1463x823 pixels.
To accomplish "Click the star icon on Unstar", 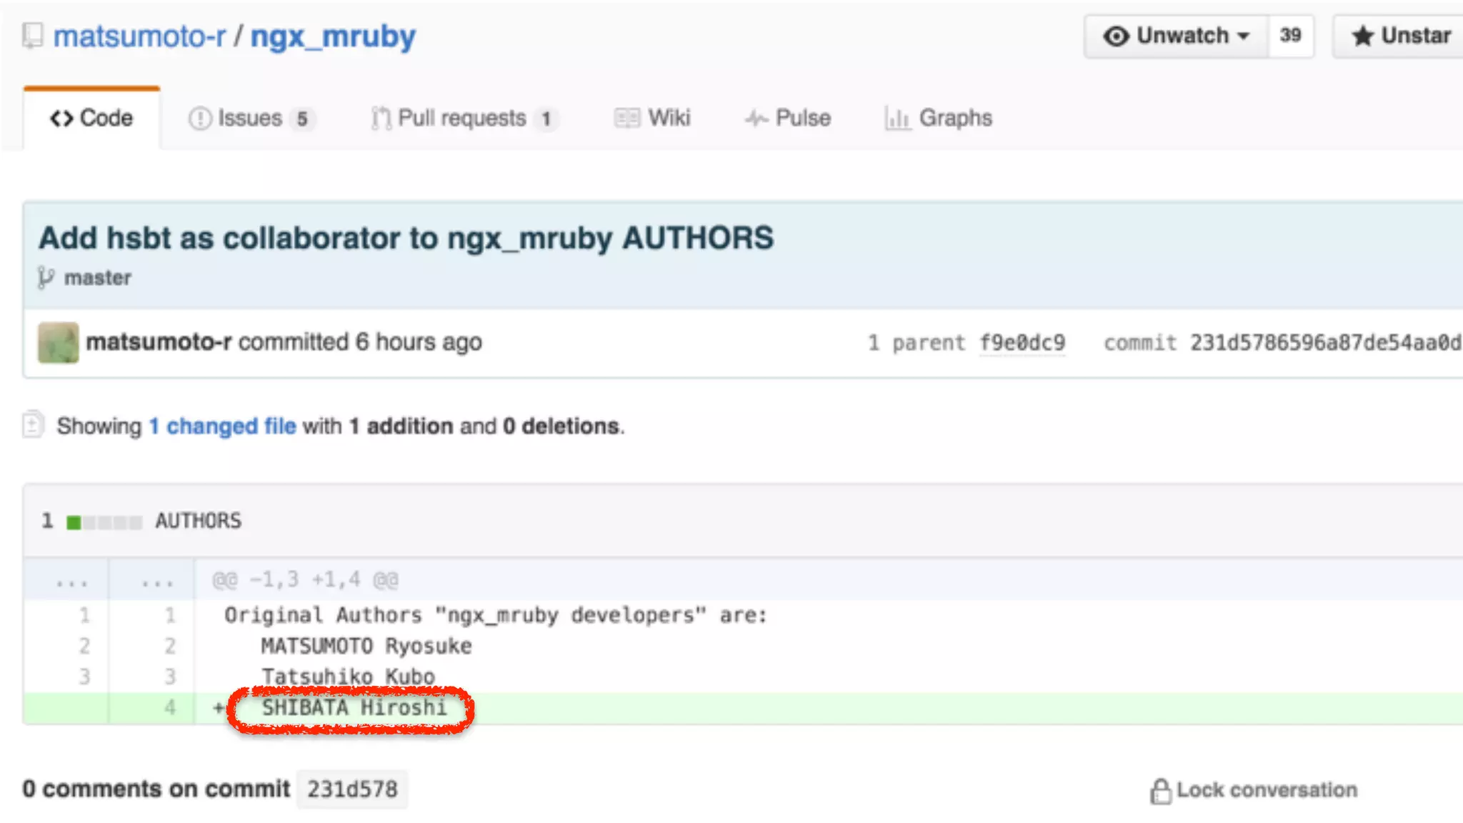I will point(1362,36).
